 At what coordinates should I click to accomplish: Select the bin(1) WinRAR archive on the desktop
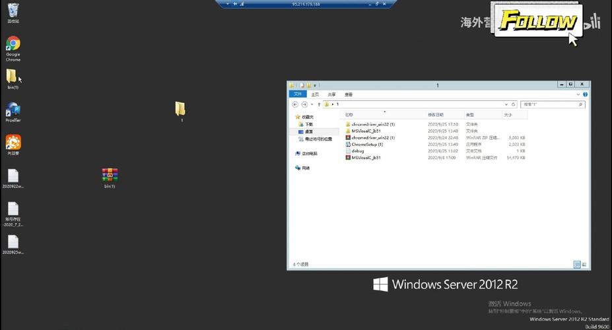click(x=110, y=178)
